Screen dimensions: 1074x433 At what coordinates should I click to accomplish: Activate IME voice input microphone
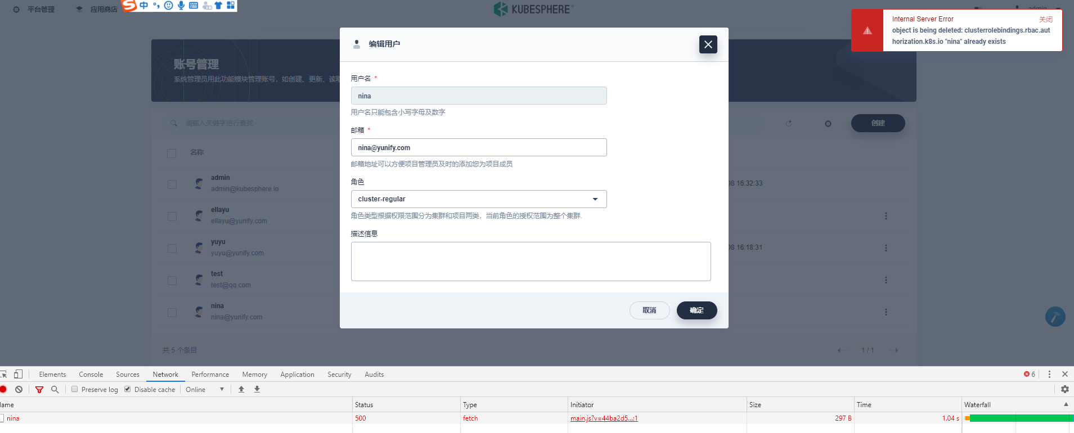181,6
